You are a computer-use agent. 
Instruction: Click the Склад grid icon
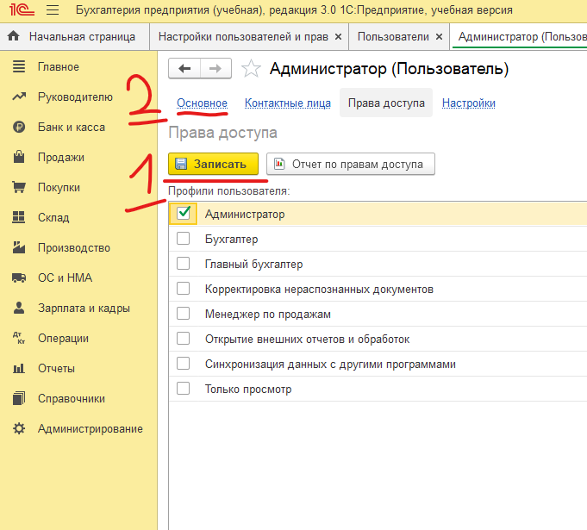(x=19, y=217)
